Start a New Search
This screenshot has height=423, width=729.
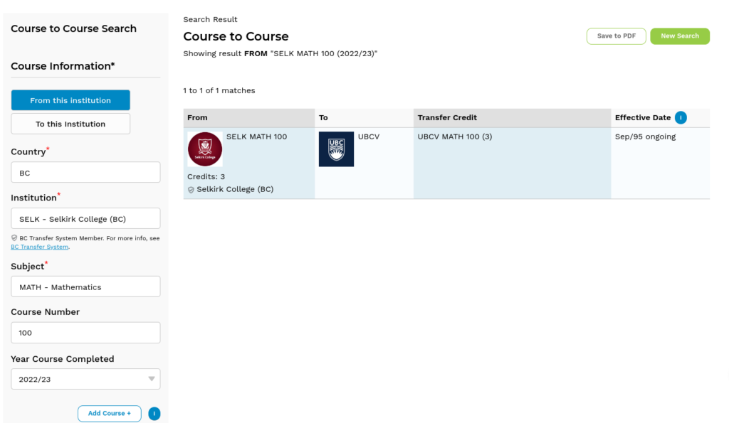point(680,36)
